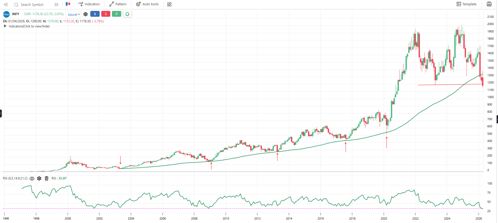Viewport: 498px width, 223px height.
Task: Expand the Indicators view/hide triangle
Action: (5, 26)
